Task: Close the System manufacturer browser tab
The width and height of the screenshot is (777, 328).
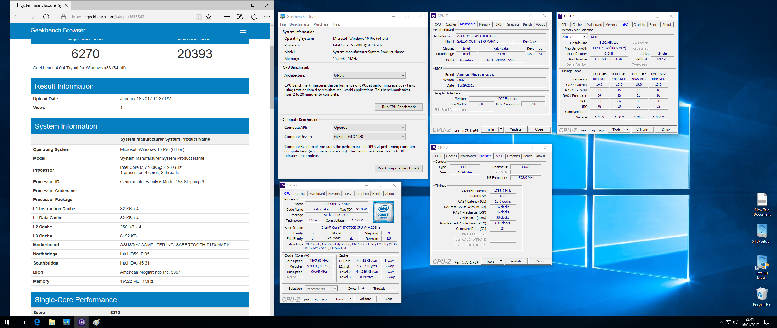Action: [x=66, y=5]
